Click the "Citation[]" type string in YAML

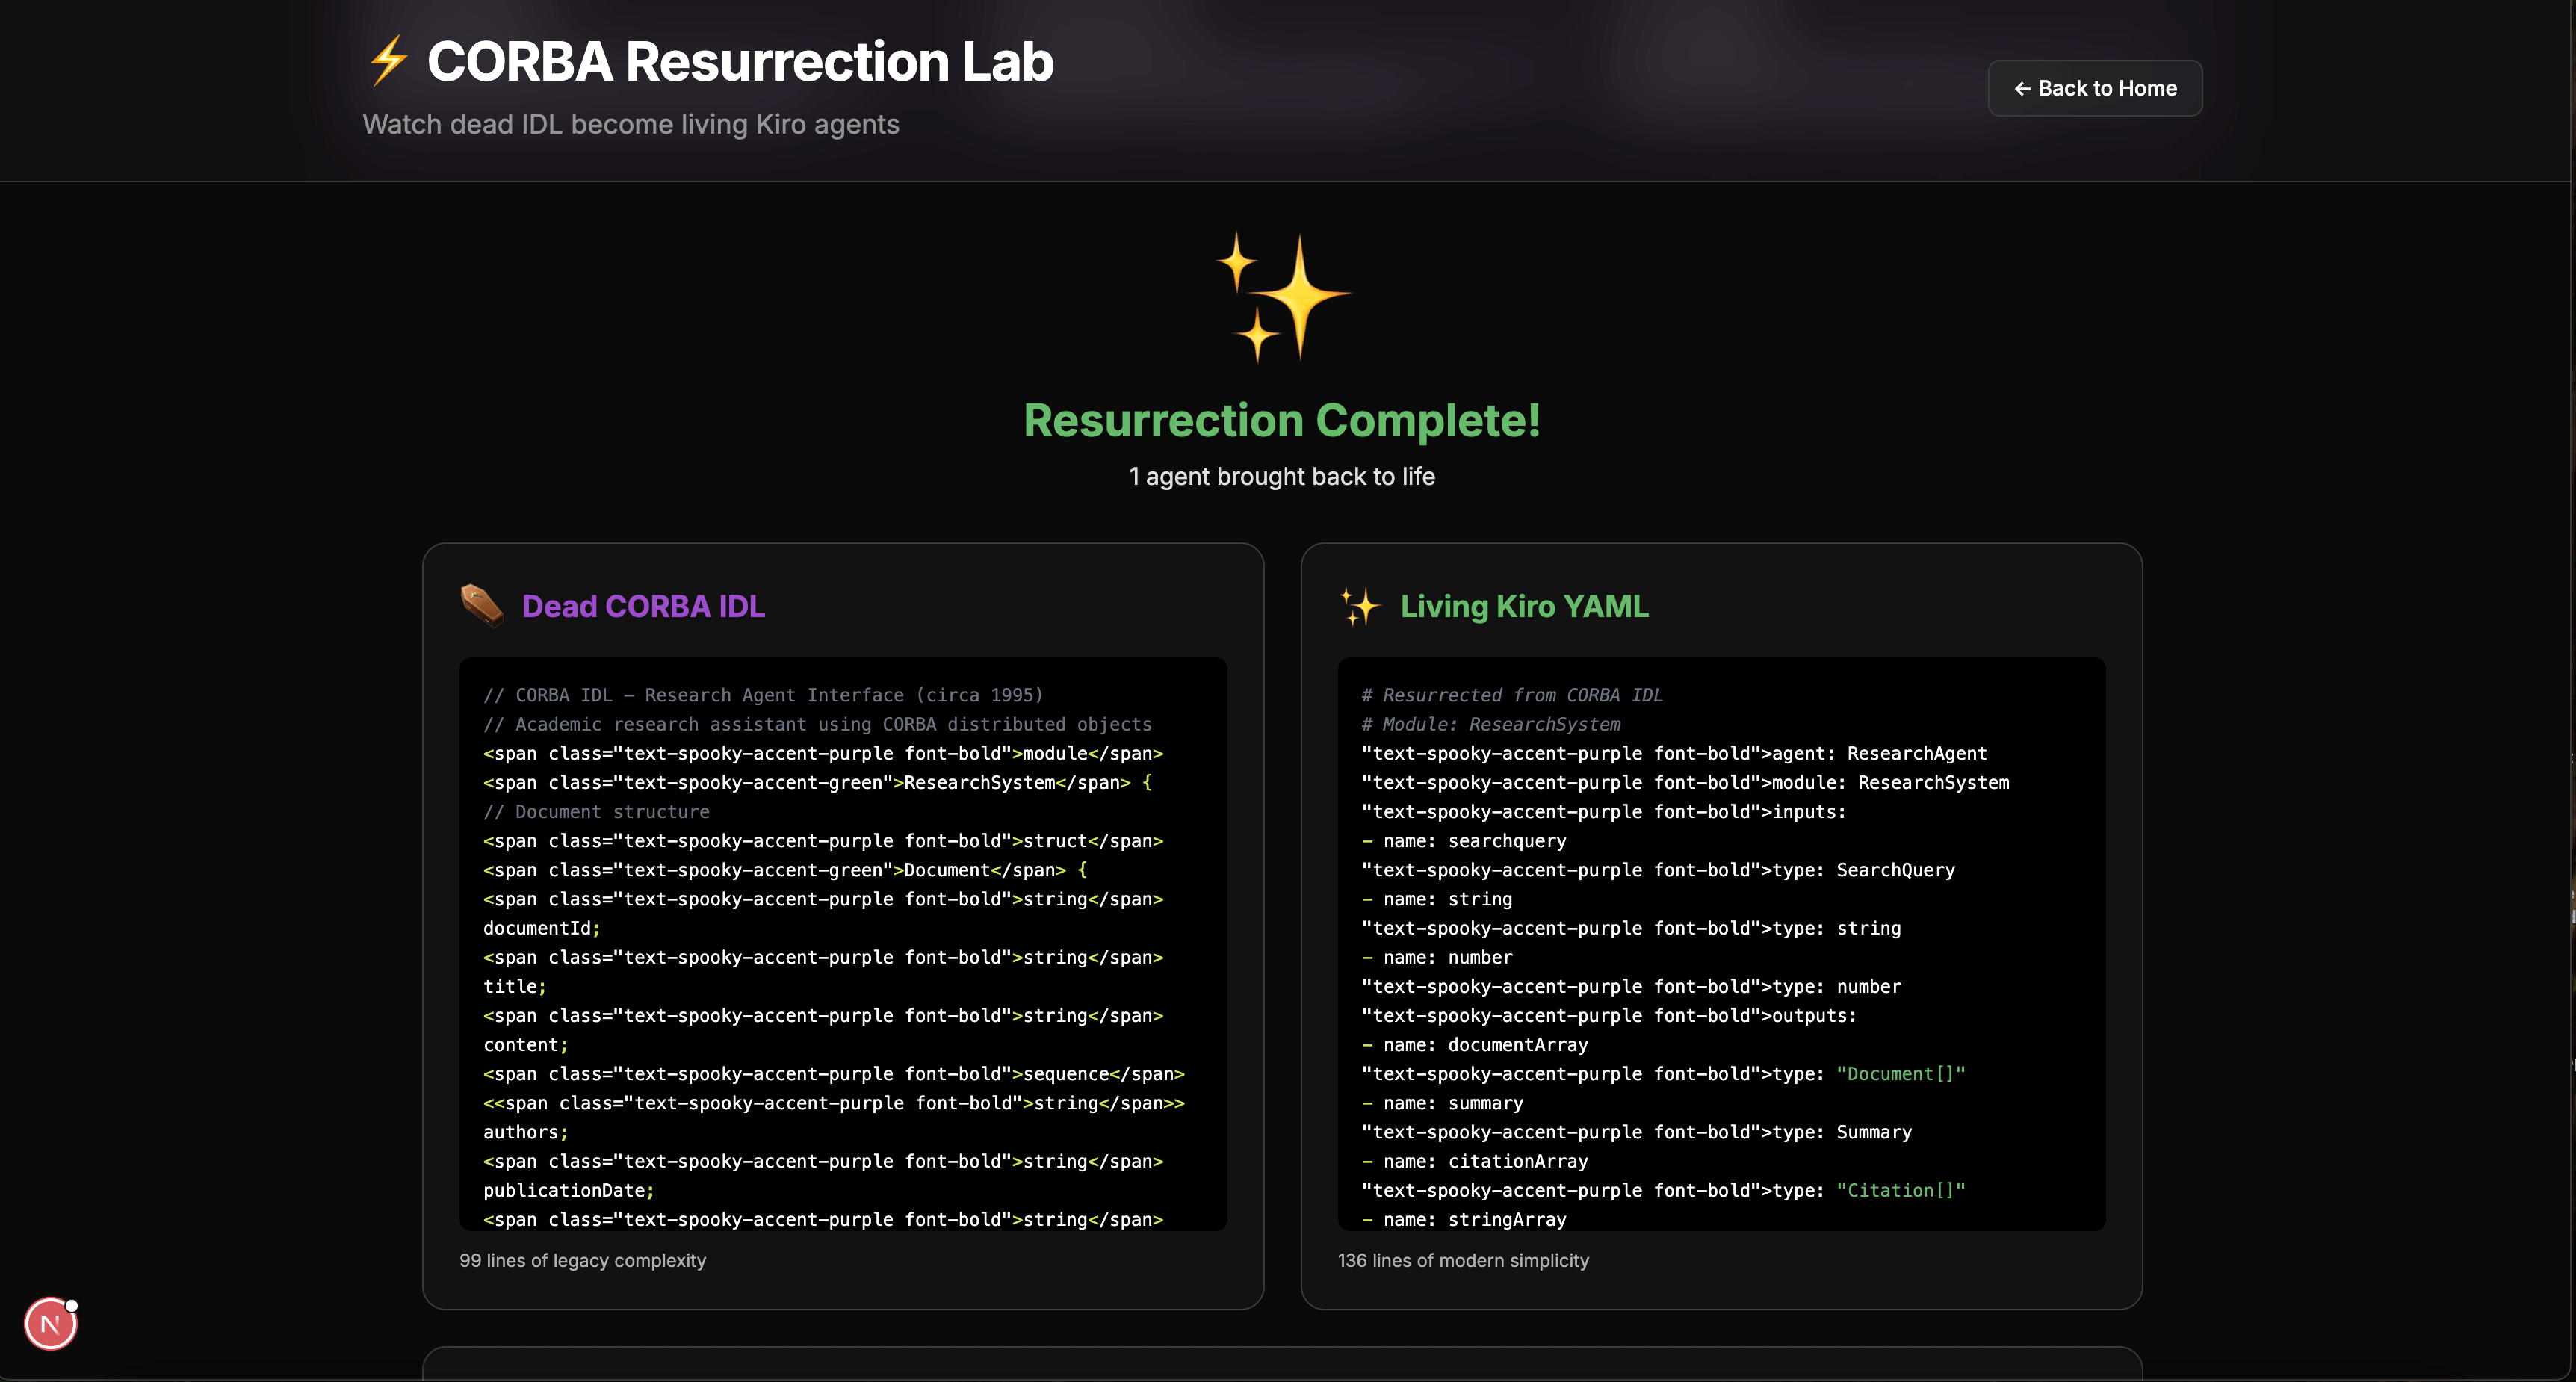coord(1900,1190)
